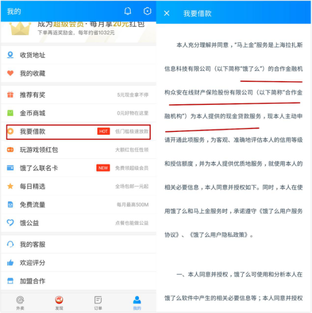This screenshot has width=312, height=313.
Task: Tap the headset icon for 我的客服
Action: click(10, 244)
